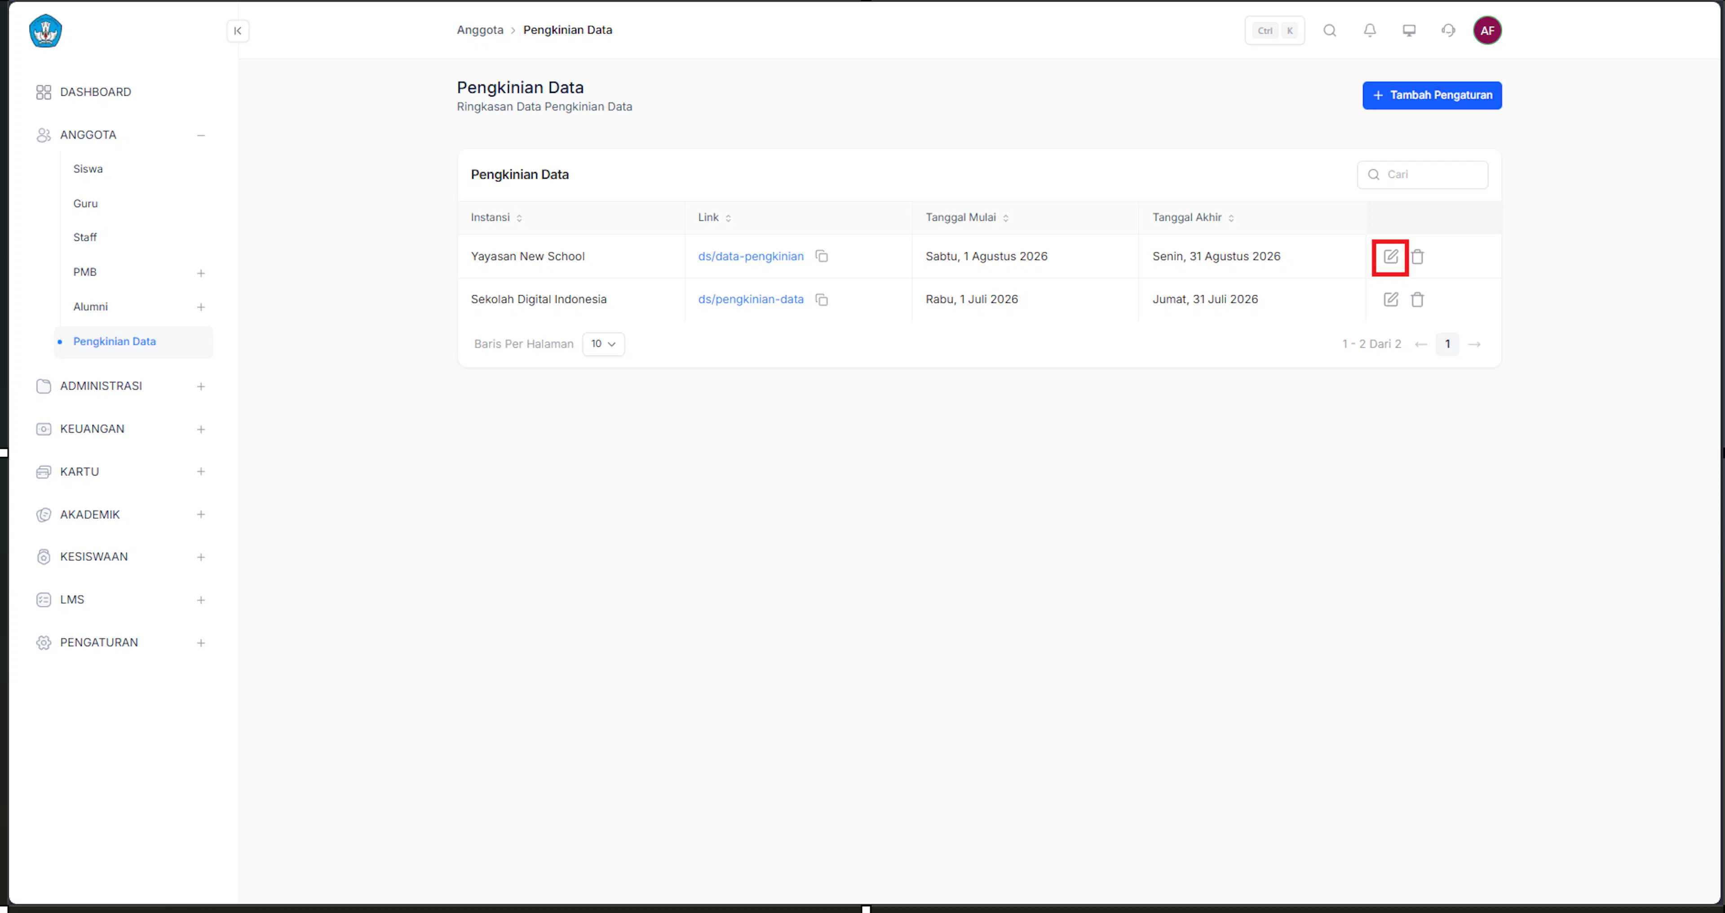Open the support headset icon
The image size is (1725, 913).
coord(1448,30)
